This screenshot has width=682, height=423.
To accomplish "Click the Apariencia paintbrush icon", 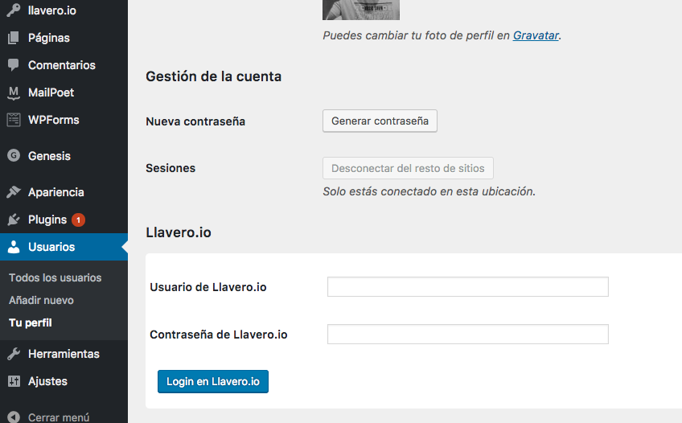I will coord(14,191).
